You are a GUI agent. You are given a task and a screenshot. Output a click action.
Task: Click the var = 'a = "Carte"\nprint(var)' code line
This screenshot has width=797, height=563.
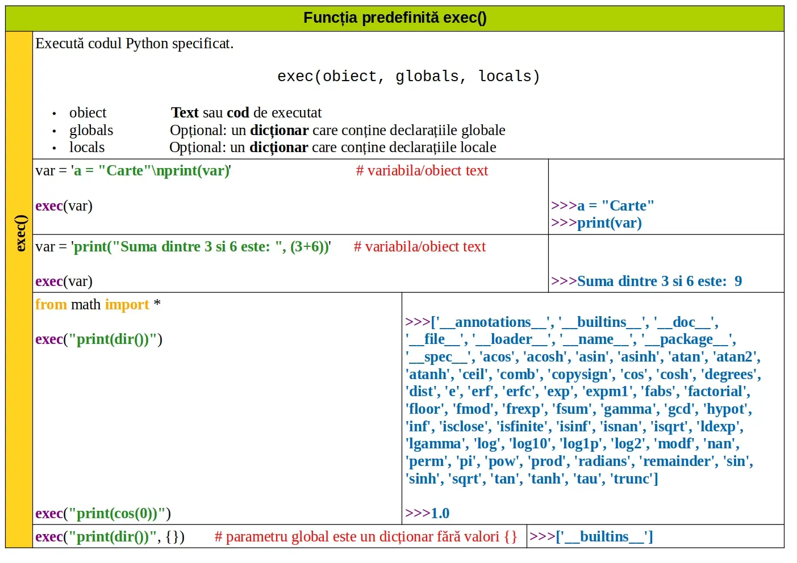[133, 171]
